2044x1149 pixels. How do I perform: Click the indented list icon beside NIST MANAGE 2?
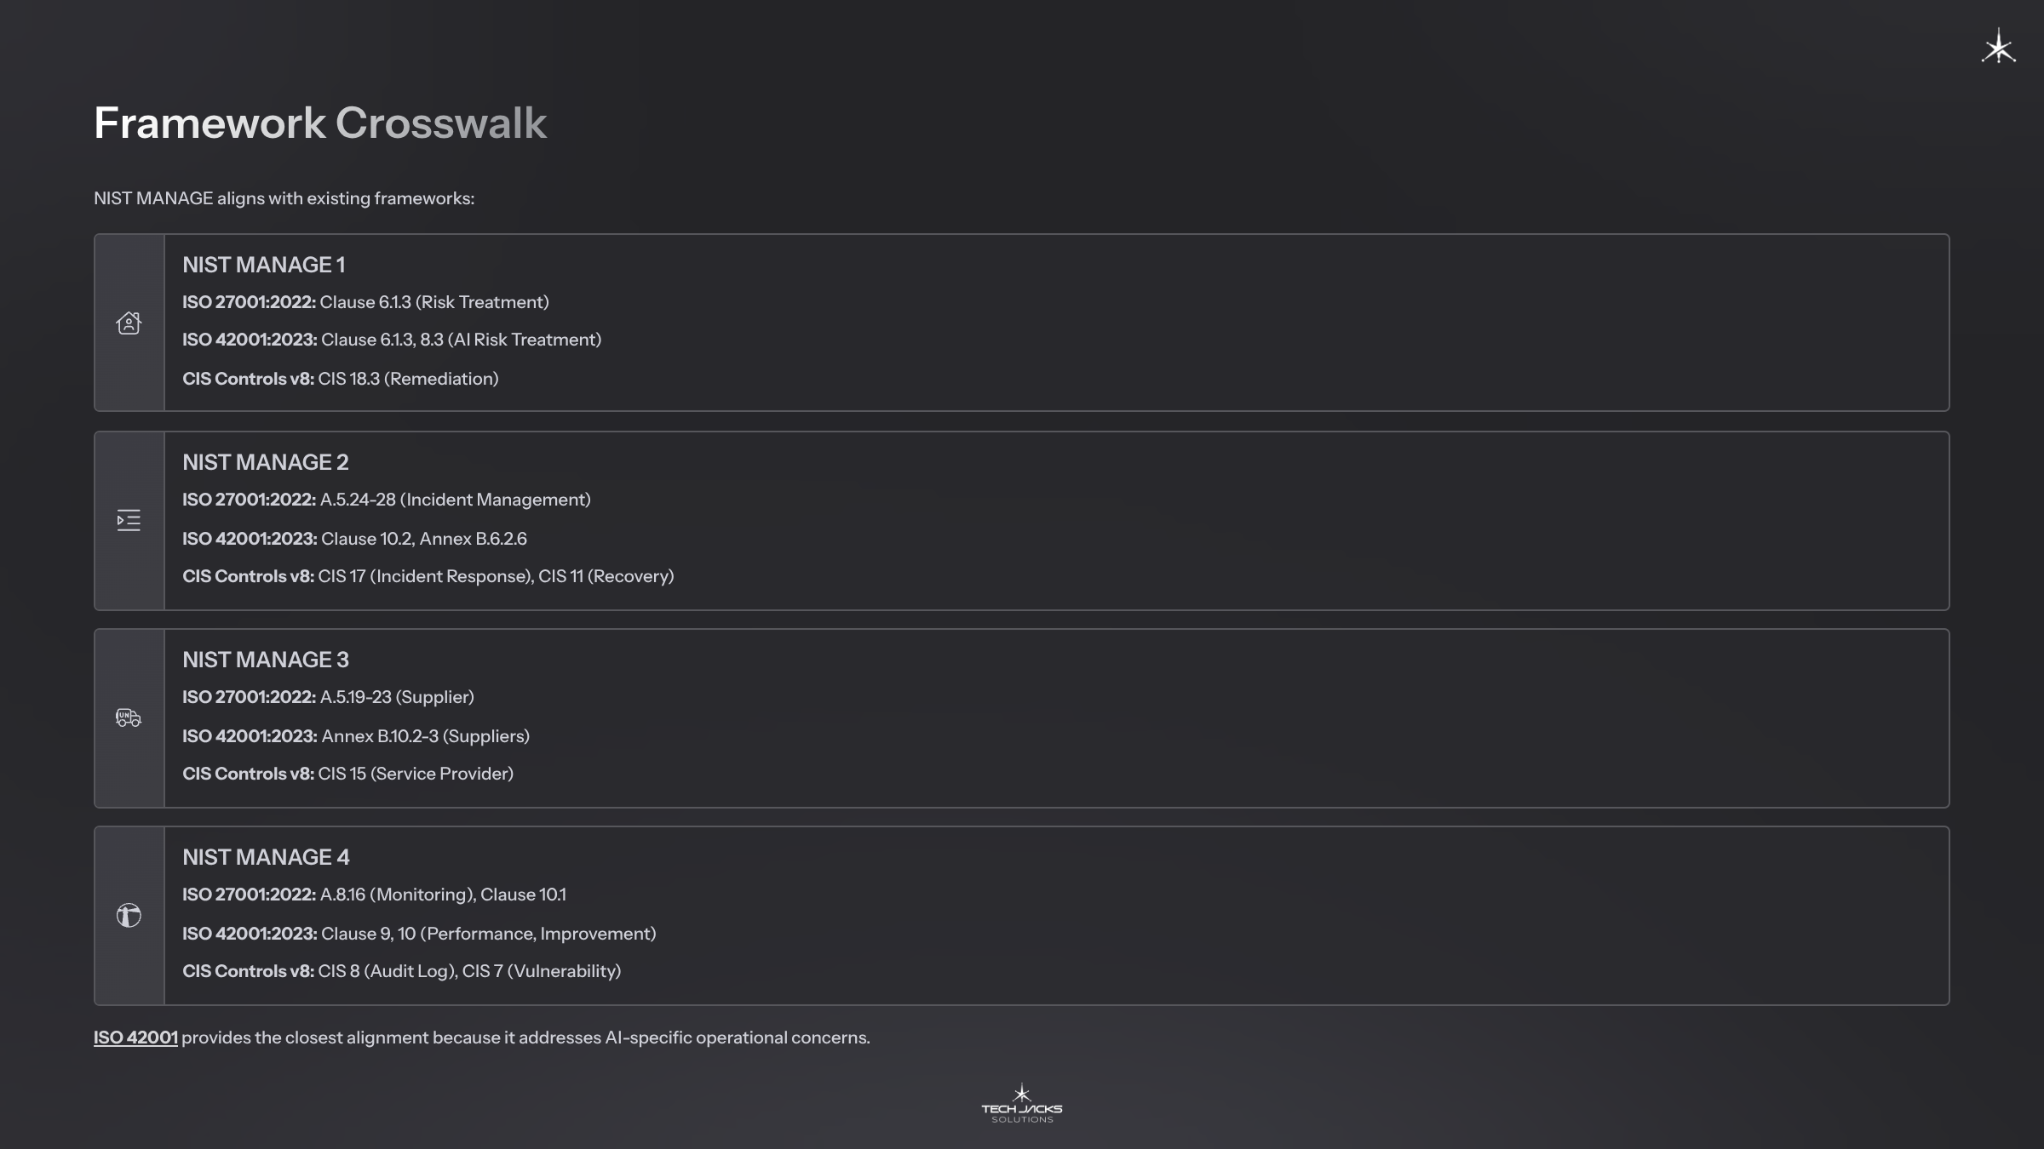point(129,520)
